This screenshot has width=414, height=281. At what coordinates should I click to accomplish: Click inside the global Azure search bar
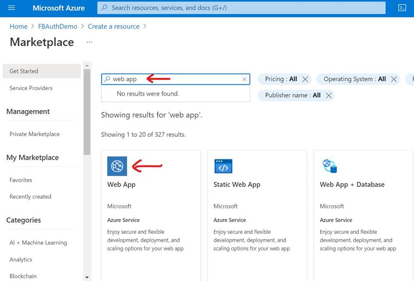219,7
